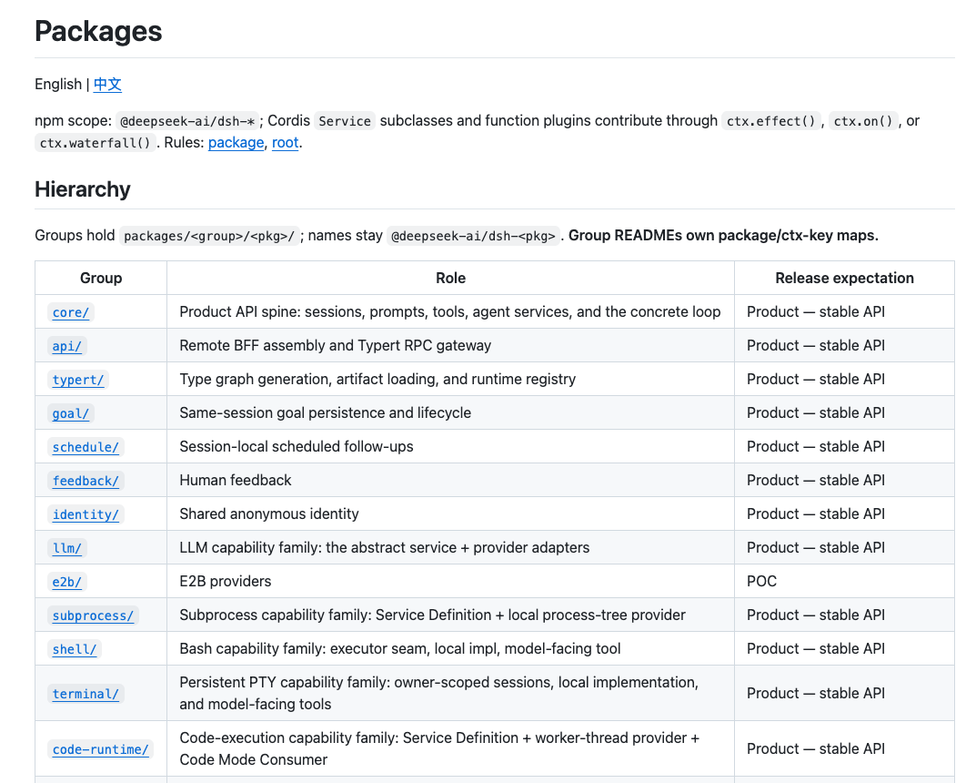Open the root rules link
The width and height of the screenshot is (976, 783).
285,143
